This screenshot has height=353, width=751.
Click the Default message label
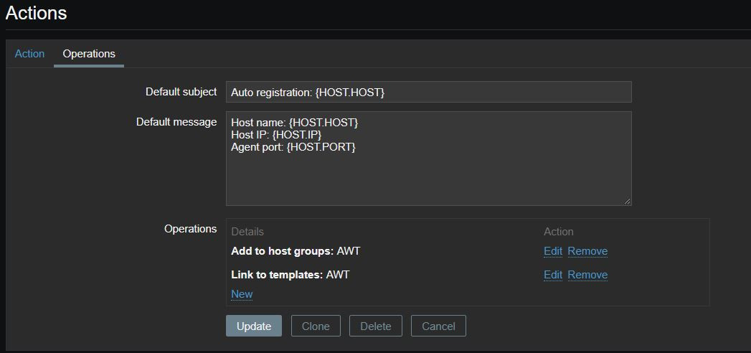[x=176, y=122]
